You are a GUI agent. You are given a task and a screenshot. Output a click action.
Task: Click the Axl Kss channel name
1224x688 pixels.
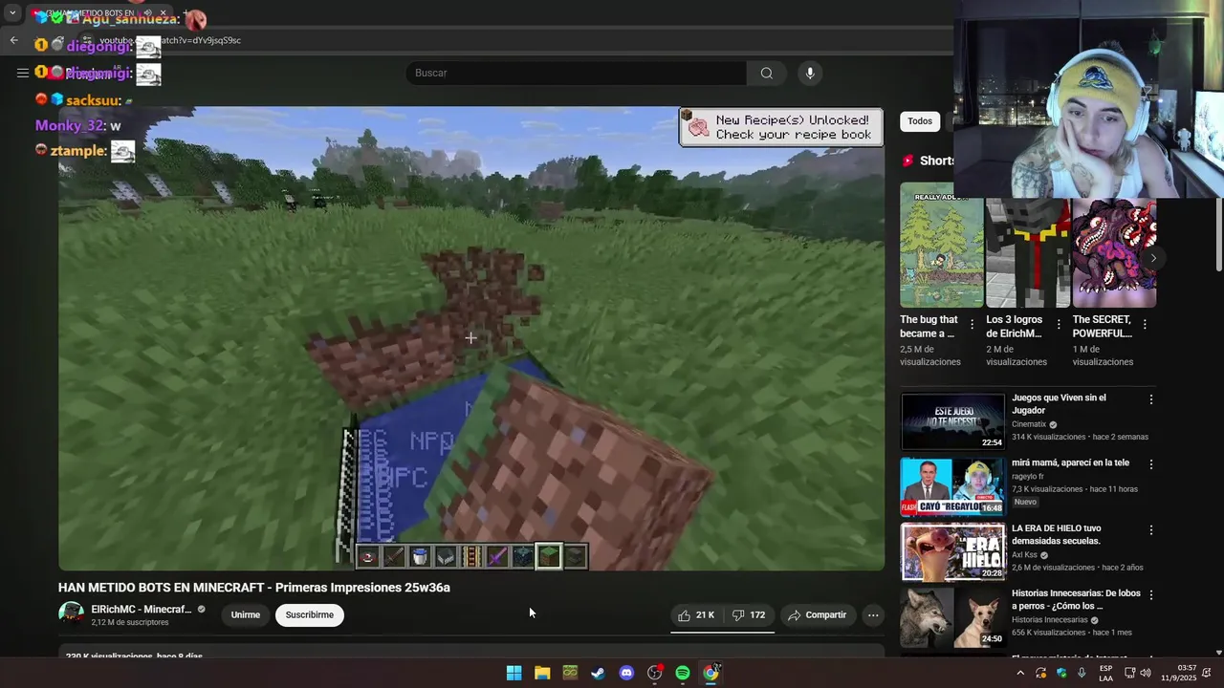tap(1024, 554)
